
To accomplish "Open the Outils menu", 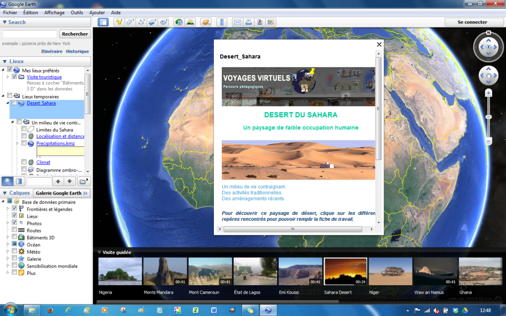I will [x=77, y=13].
